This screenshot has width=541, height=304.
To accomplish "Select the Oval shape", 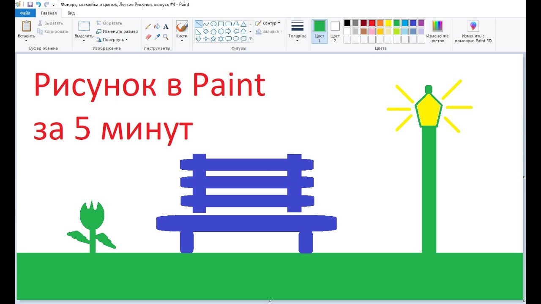I will pyautogui.click(x=213, y=24).
